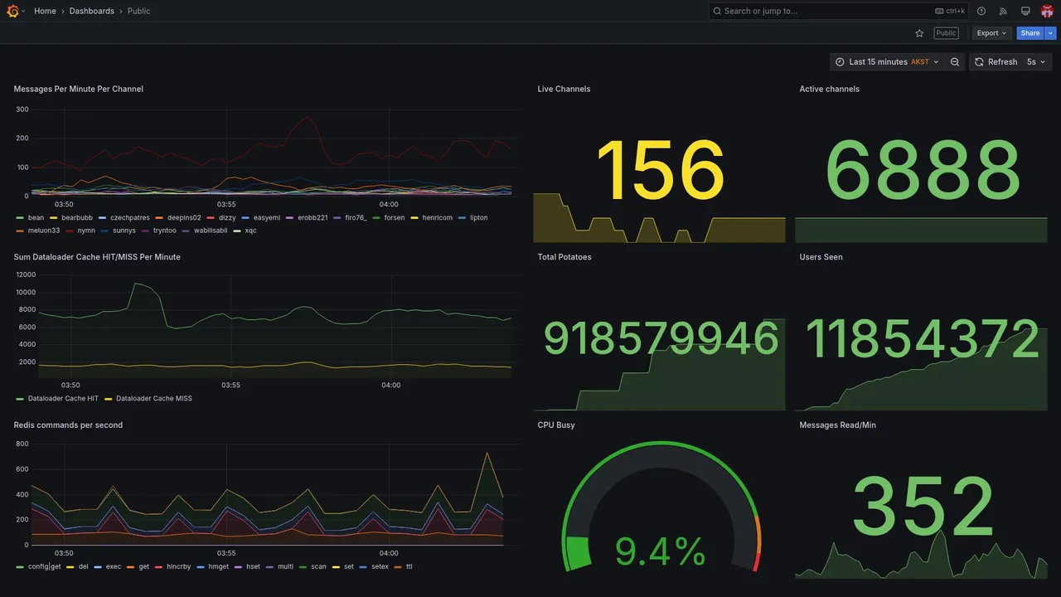The width and height of the screenshot is (1061, 597).
Task: Toggle the setex Redis series
Action: pyautogui.click(x=380, y=567)
